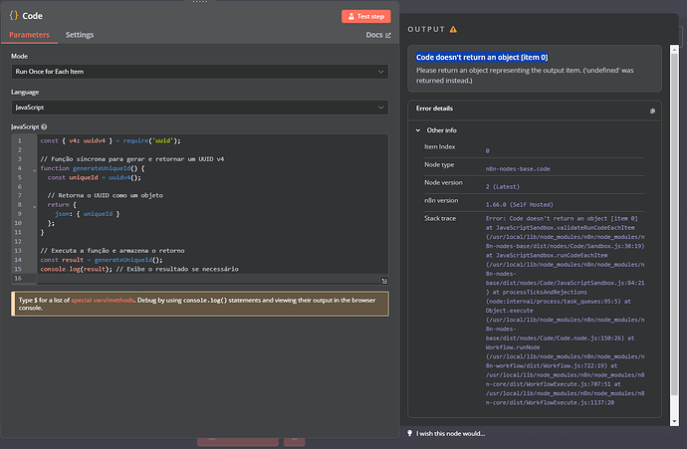This screenshot has width=687, height=449.
Task: Click the output warning triangle icon
Action: coord(454,29)
